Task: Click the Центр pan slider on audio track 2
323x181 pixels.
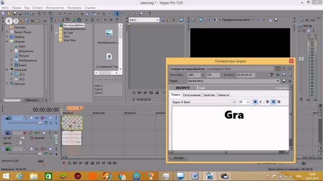Action: coord(21,143)
